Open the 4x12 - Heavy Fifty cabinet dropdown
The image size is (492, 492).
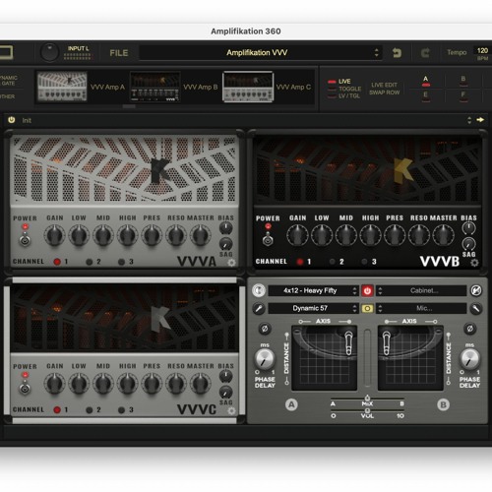(313, 290)
